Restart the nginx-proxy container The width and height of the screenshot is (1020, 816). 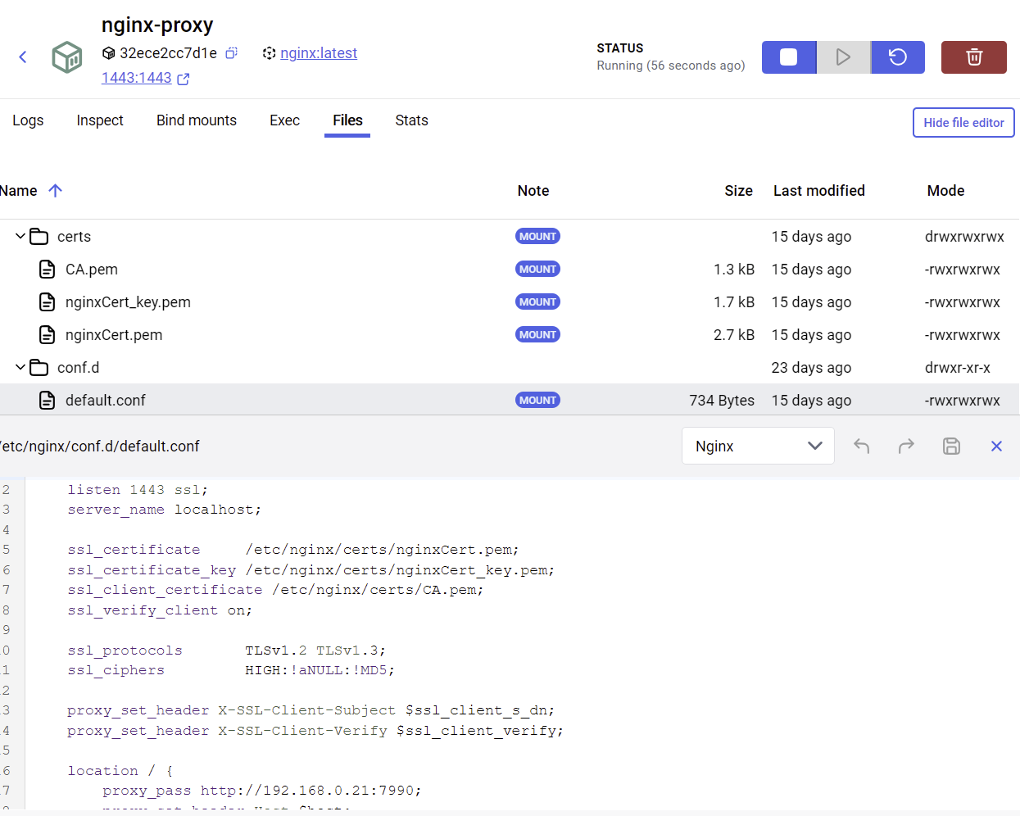(898, 57)
